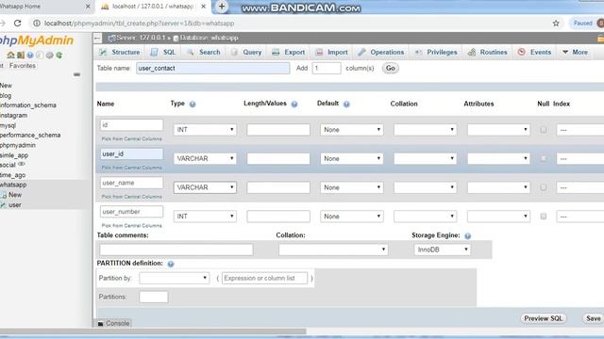Open Attributes dropdown for user_name row
This screenshot has width=604, height=339.
click(x=498, y=187)
